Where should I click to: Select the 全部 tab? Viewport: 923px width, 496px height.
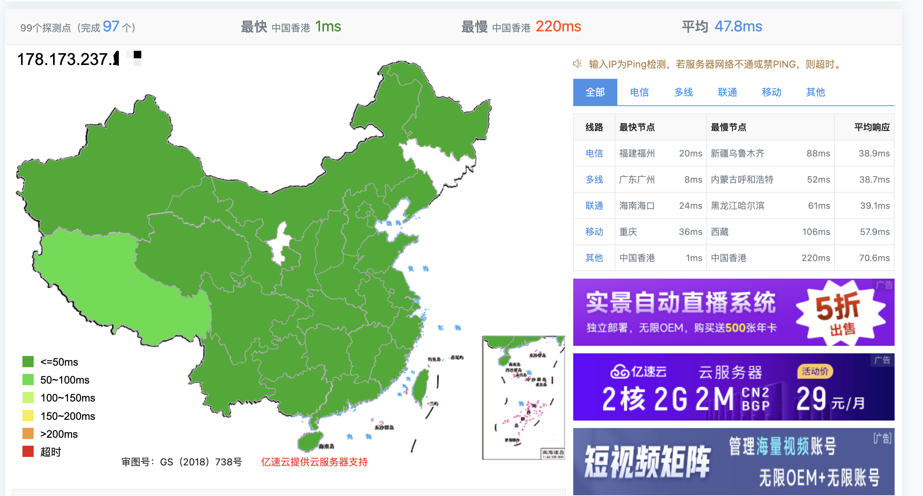click(595, 92)
